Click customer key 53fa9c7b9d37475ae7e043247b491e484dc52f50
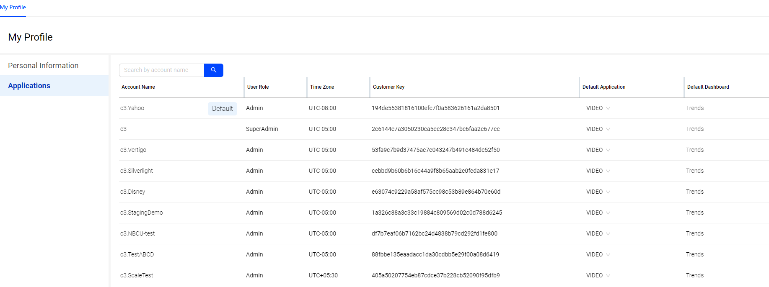The image size is (769, 287). (436, 150)
